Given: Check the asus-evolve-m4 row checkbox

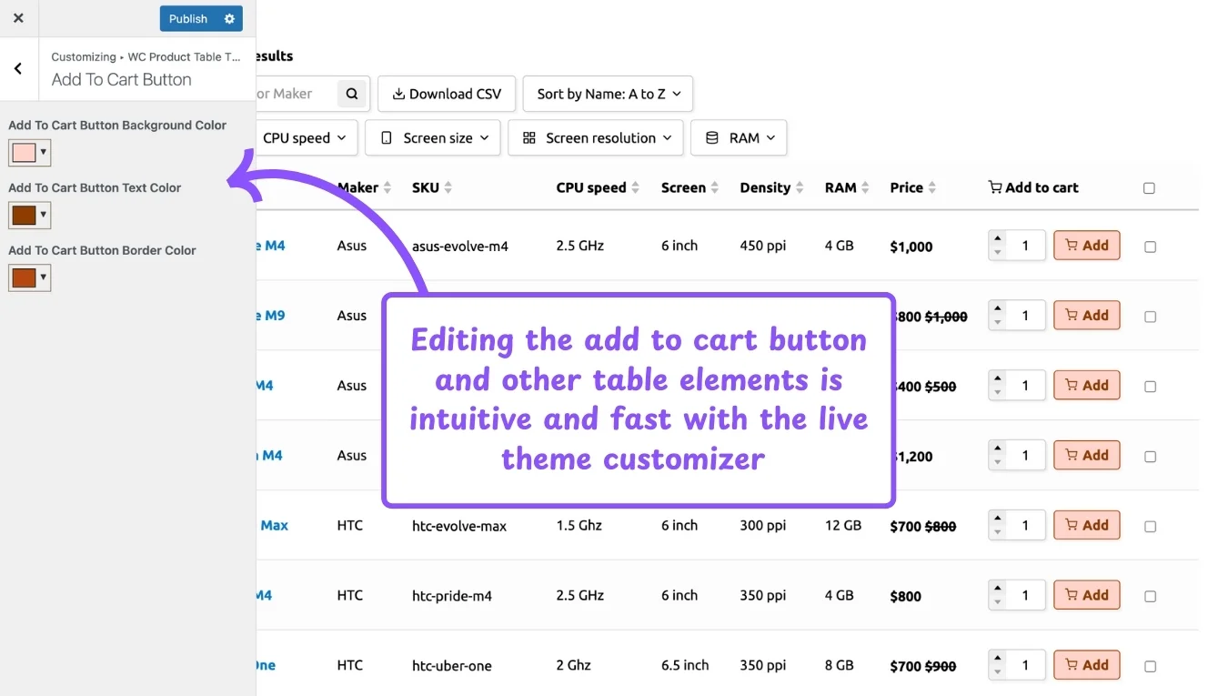Looking at the screenshot, I should click(x=1150, y=247).
